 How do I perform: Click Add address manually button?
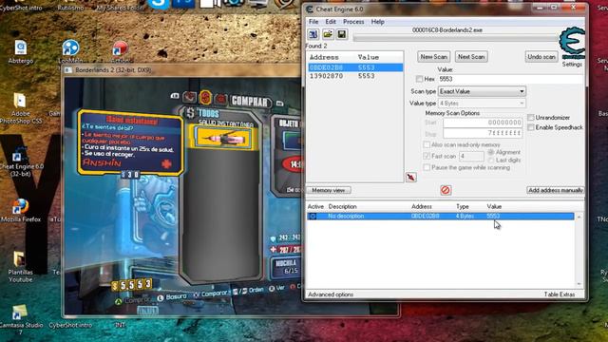click(555, 190)
